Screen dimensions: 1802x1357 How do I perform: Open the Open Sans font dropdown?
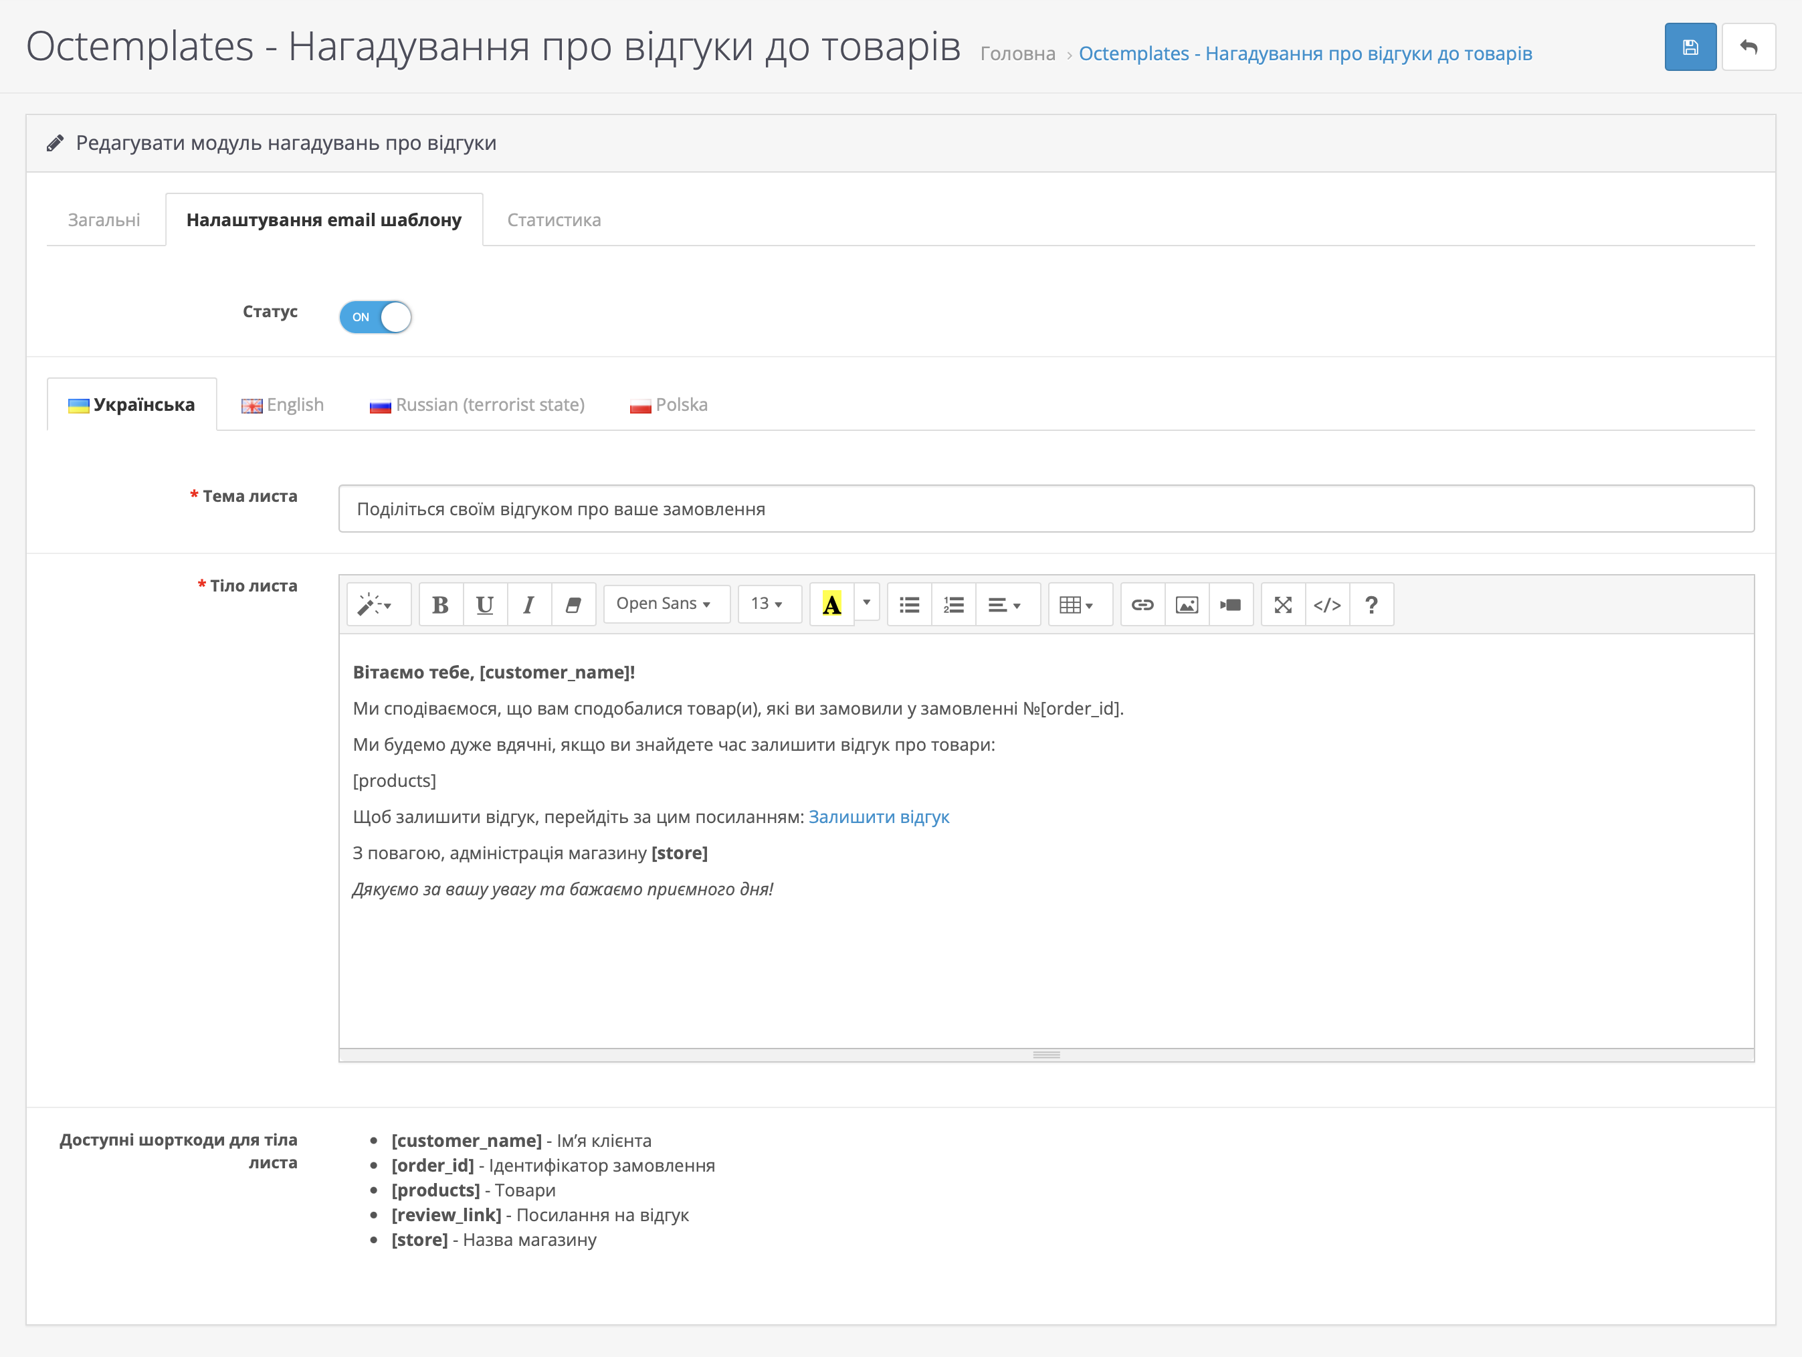click(665, 604)
